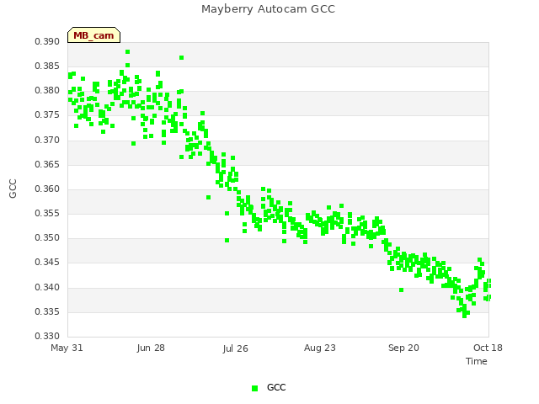
Task: Click the GCC legend label
Action: pyautogui.click(x=276, y=387)
